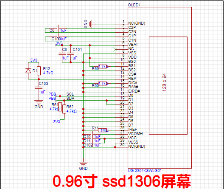Select the R59 resistor on BS1
The width and height of the screenshot is (224, 189).
[102, 67]
